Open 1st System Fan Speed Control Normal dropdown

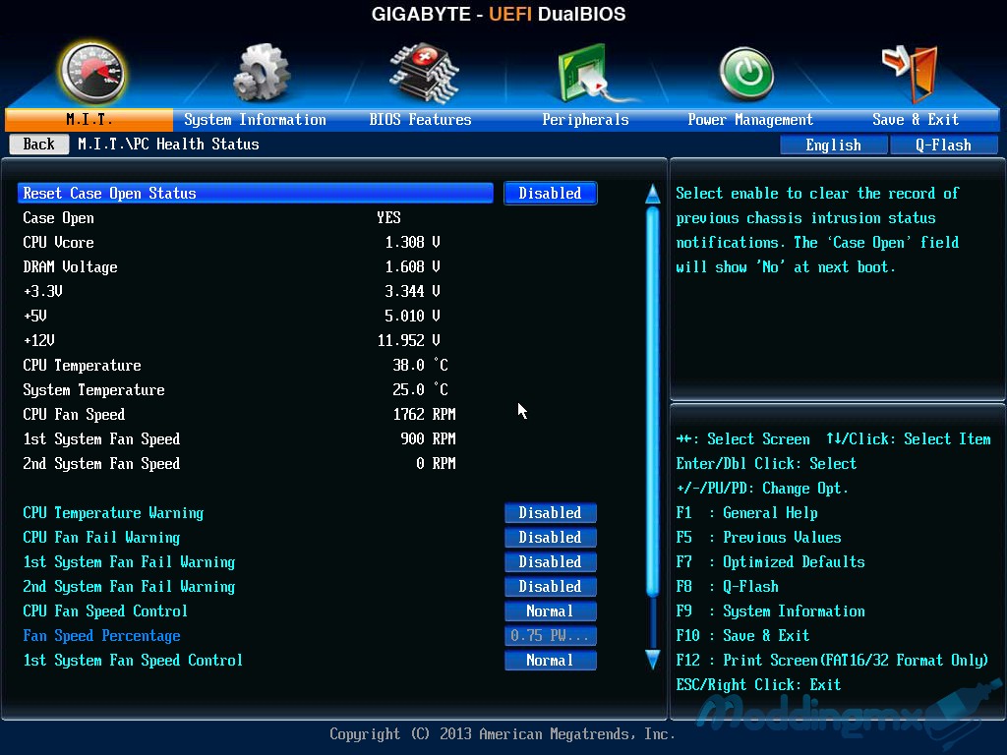tap(551, 660)
